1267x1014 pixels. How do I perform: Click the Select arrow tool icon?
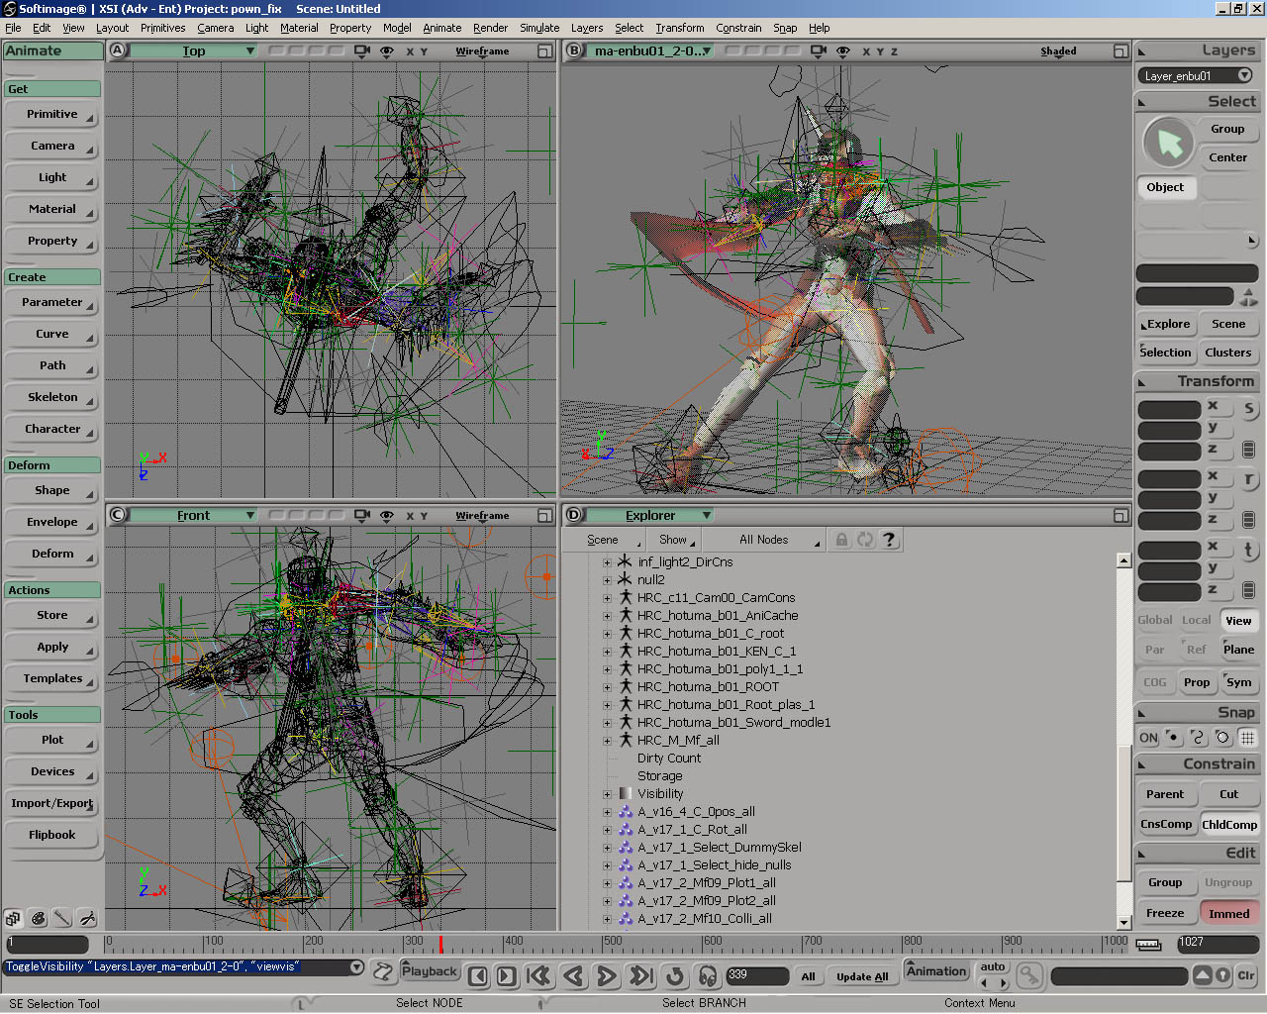click(x=1169, y=143)
